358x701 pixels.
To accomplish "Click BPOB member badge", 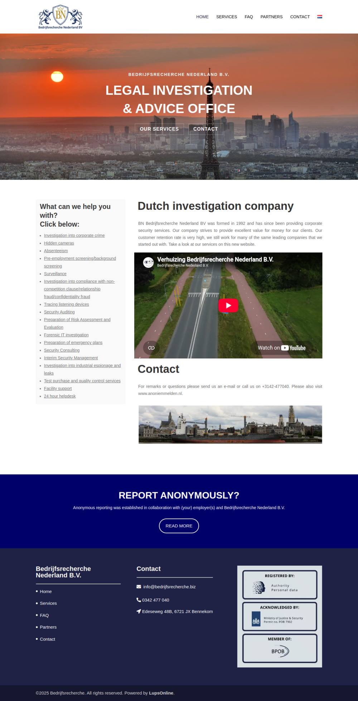I will [280, 648].
